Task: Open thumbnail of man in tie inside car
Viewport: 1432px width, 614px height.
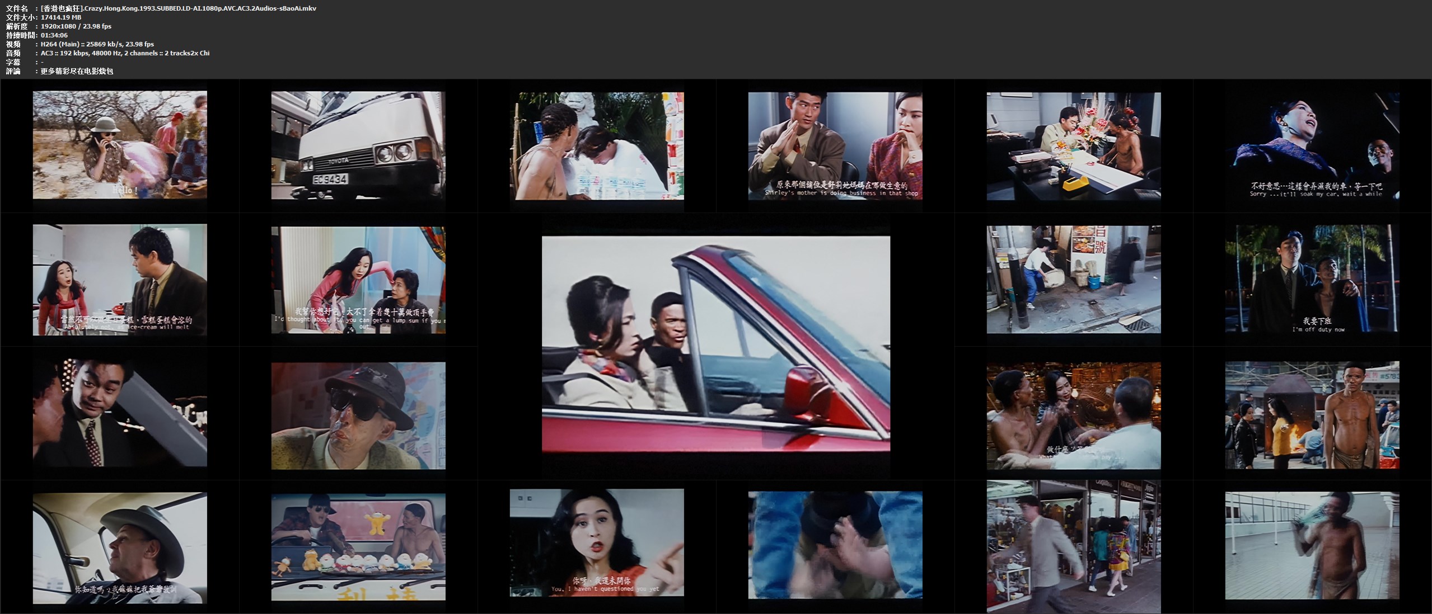Action: (x=120, y=413)
